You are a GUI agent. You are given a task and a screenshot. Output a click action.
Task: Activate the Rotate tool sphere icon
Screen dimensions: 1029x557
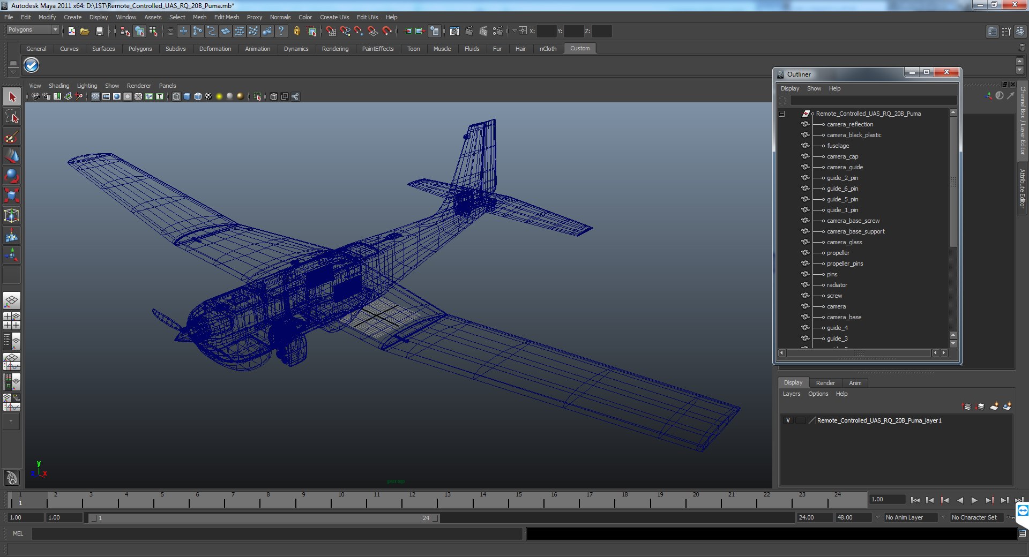12,176
